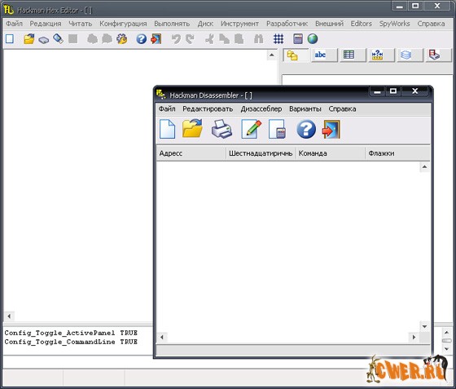
Task: Click the Флажки column header
Action: coord(397,153)
